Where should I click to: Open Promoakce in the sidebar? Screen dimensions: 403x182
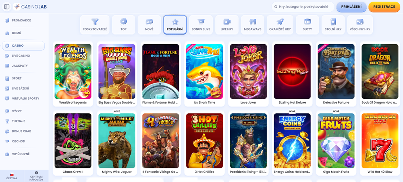(21, 20)
